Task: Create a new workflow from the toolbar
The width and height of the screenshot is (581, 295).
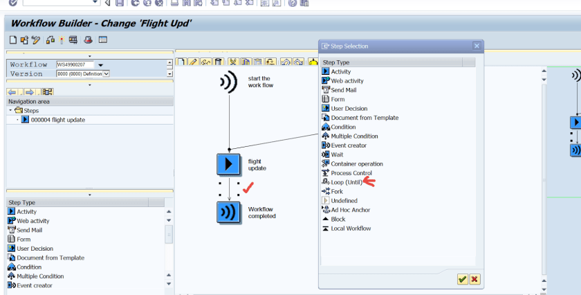Action: 13,39
